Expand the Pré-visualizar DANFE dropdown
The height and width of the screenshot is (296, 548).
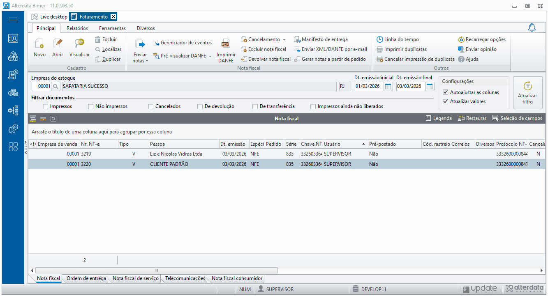(x=210, y=56)
